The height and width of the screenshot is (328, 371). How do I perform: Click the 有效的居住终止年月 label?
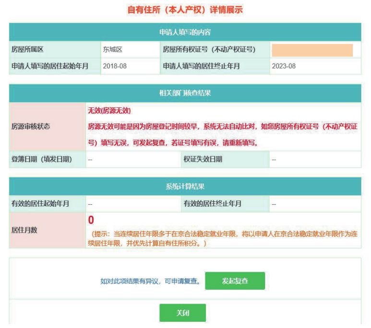[212, 204]
